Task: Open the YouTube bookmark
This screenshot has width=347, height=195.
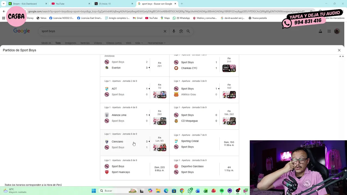Action: pos(151,18)
